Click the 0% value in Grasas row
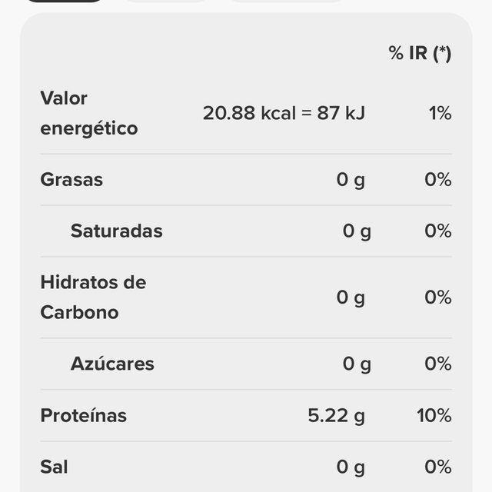 pos(438,179)
